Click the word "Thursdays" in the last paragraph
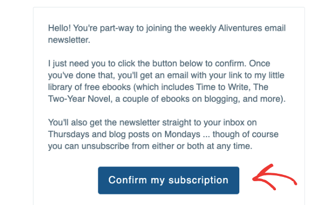Viewport: 329px width, 205px height. [68, 134]
